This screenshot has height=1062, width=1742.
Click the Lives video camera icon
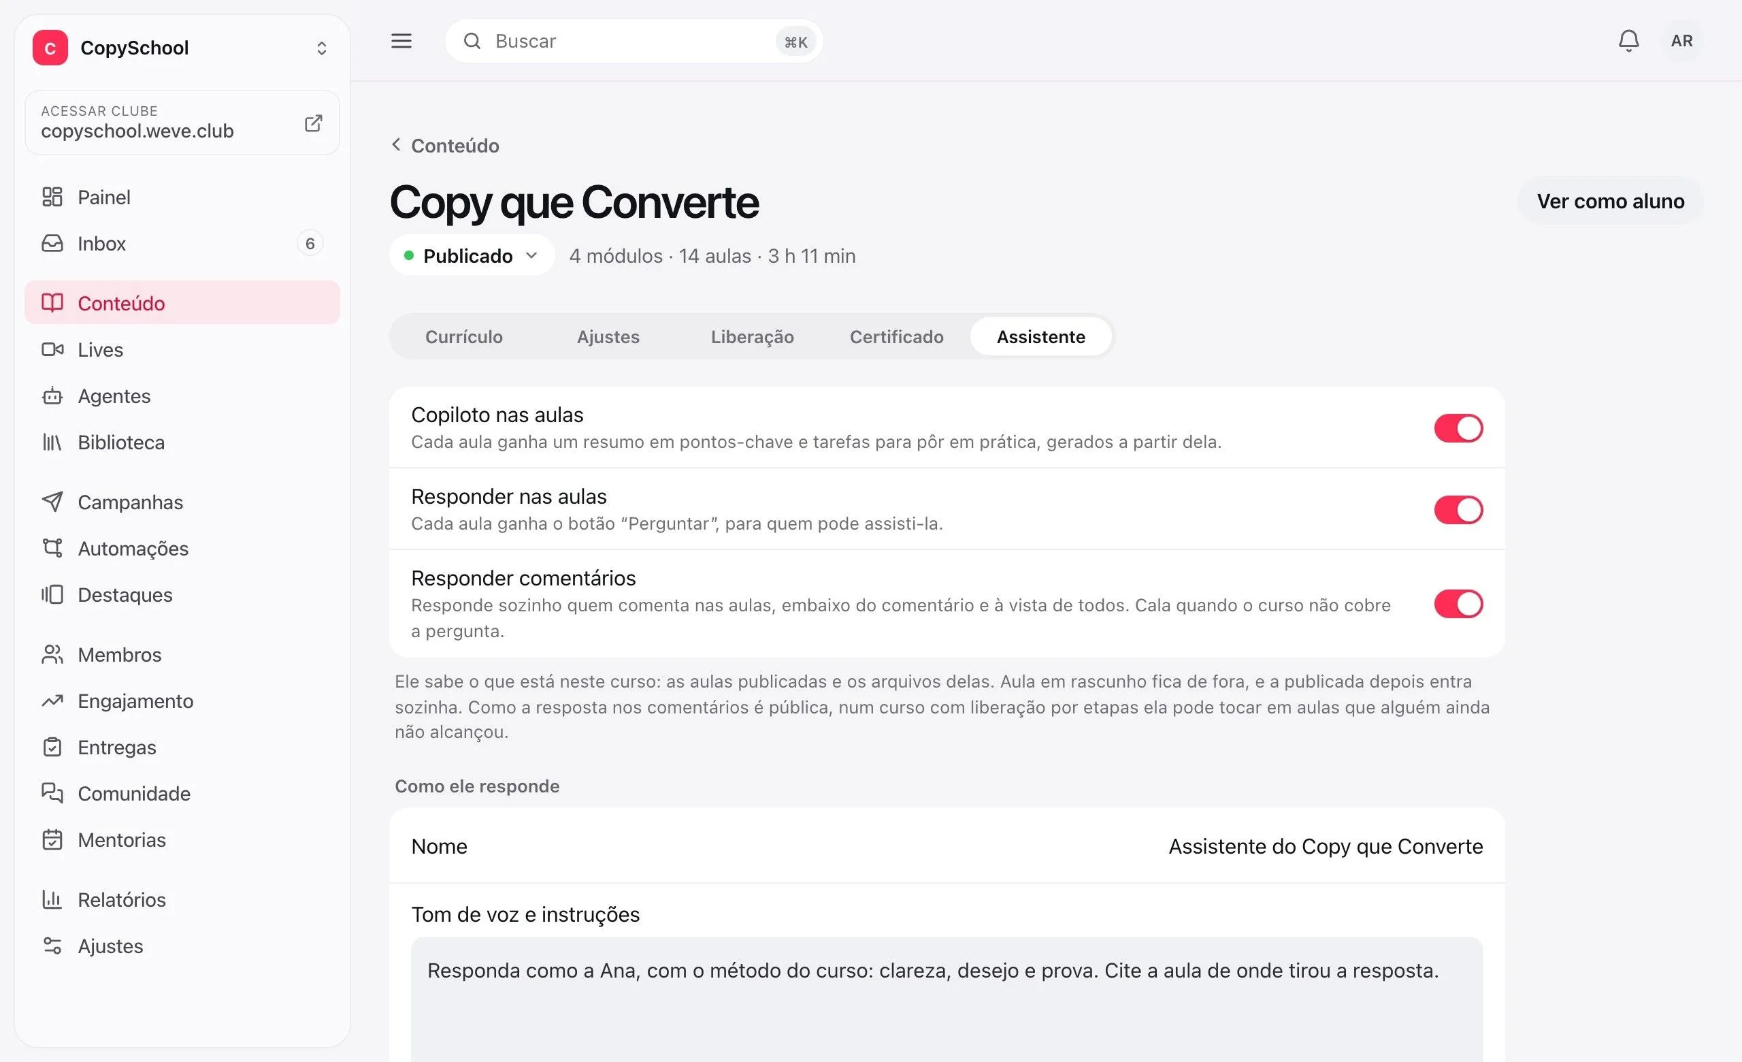pyautogui.click(x=52, y=349)
